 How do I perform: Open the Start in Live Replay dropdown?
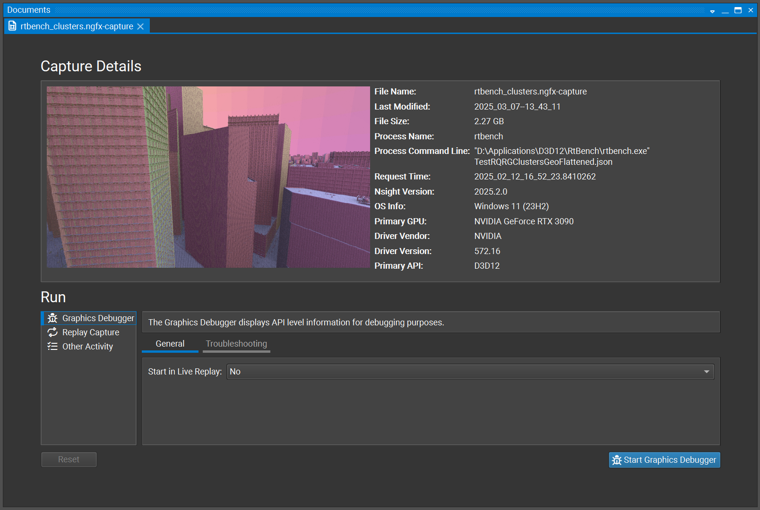pos(470,372)
